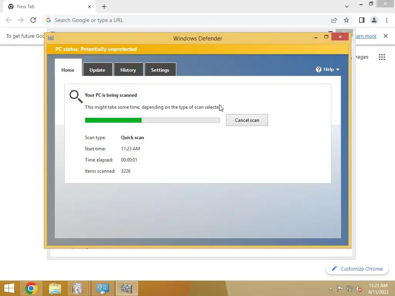Reload the page in Chrome
The image size is (395, 296).
click(33, 20)
